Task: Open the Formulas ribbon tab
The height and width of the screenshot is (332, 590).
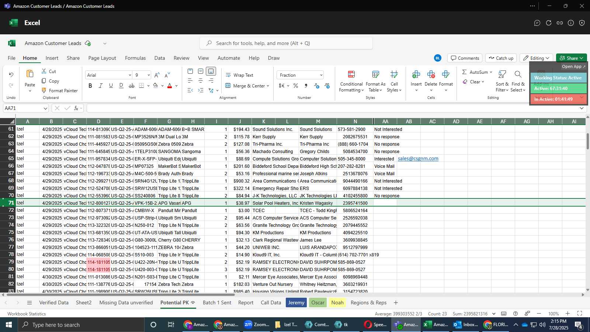Action: coord(135,58)
